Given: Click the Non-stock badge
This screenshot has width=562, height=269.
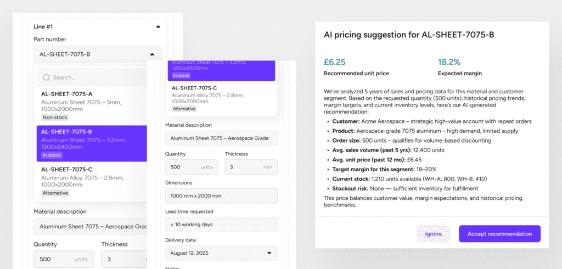Looking at the screenshot, I should coord(54,117).
